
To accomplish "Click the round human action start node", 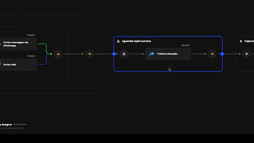I will point(124,54).
